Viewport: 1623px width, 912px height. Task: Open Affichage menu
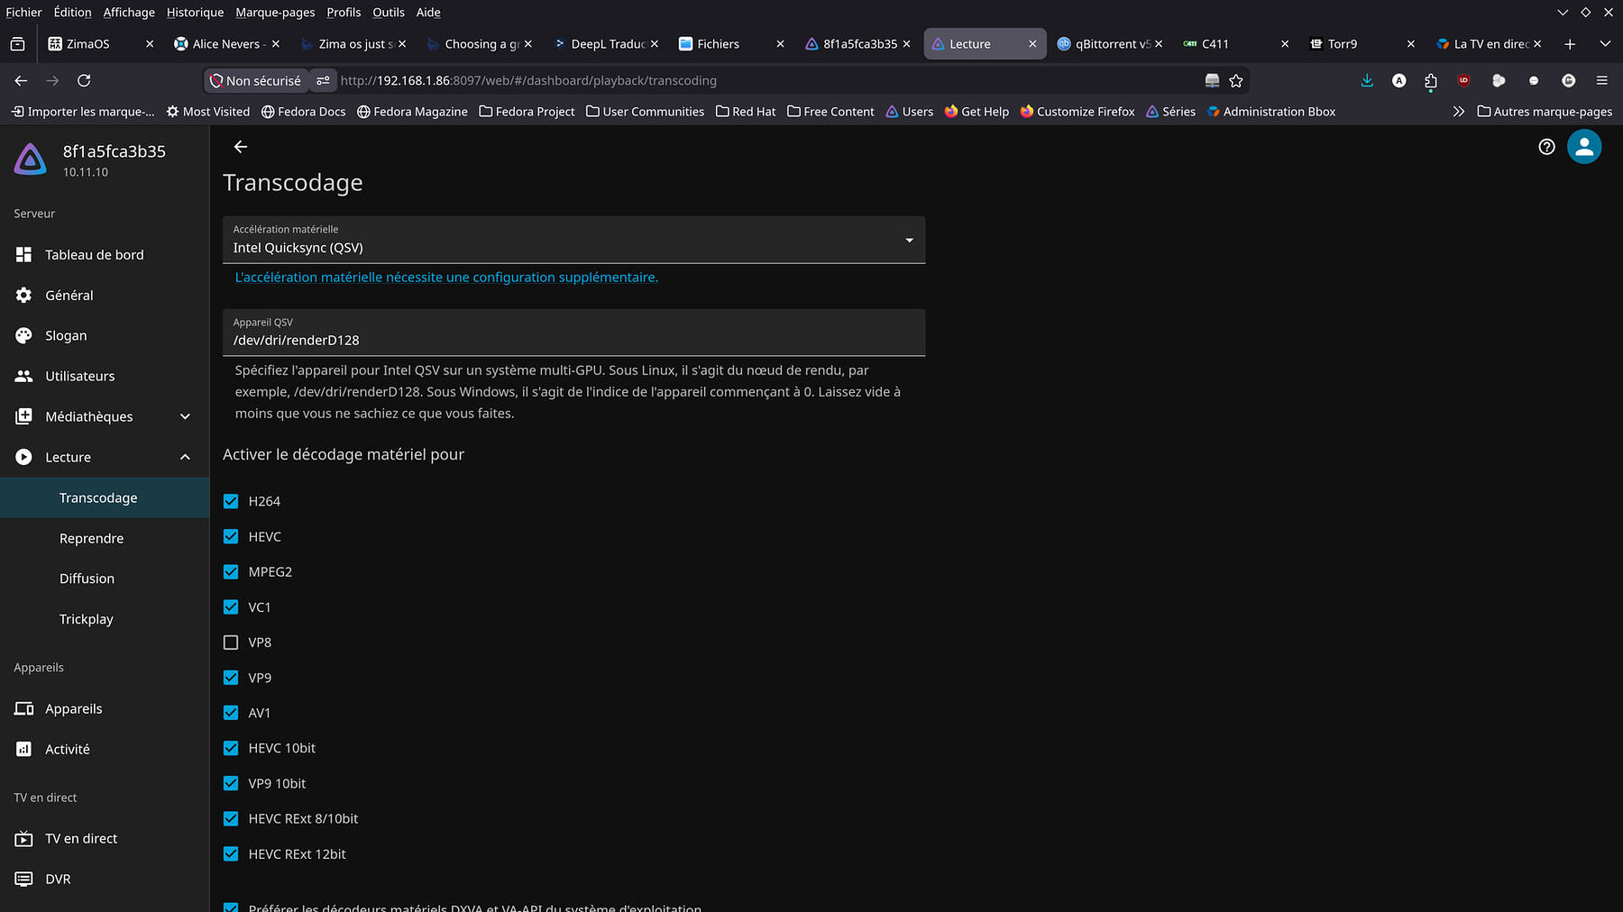(129, 13)
